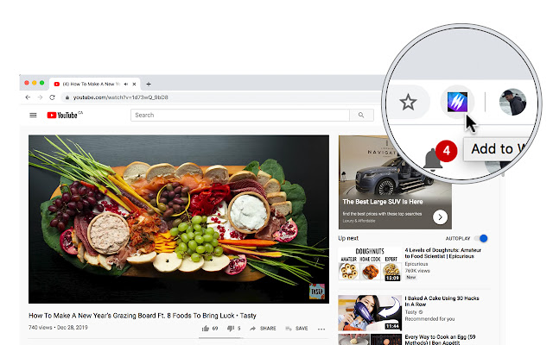
Task: Open '4 Levels of Doughnuts' video title
Action: pos(443,253)
